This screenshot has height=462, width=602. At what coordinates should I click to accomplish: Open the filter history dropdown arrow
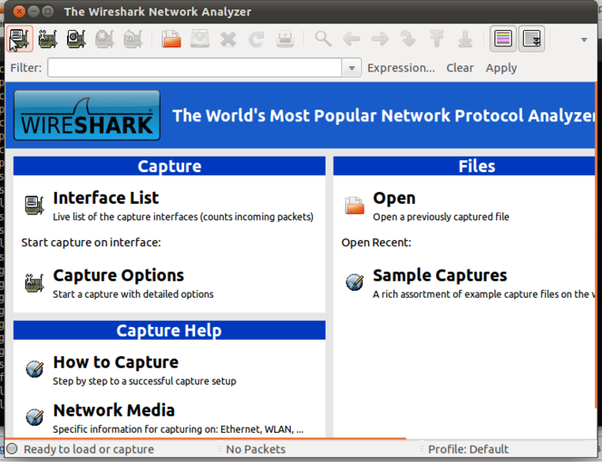(351, 68)
